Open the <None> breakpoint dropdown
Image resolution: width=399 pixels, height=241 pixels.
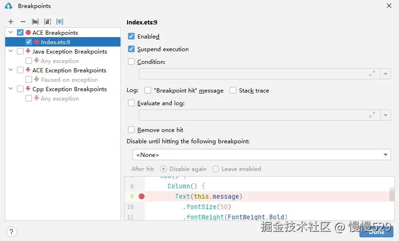point(262,155)
